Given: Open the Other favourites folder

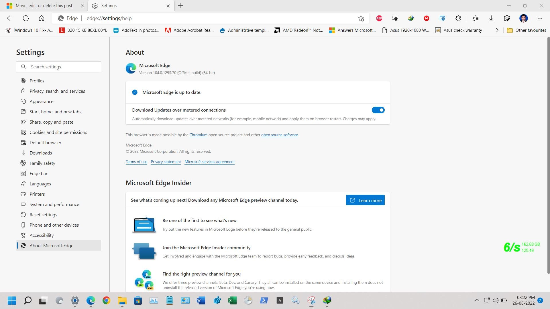Looking at the screenshot, I should [x=527, y=30].
